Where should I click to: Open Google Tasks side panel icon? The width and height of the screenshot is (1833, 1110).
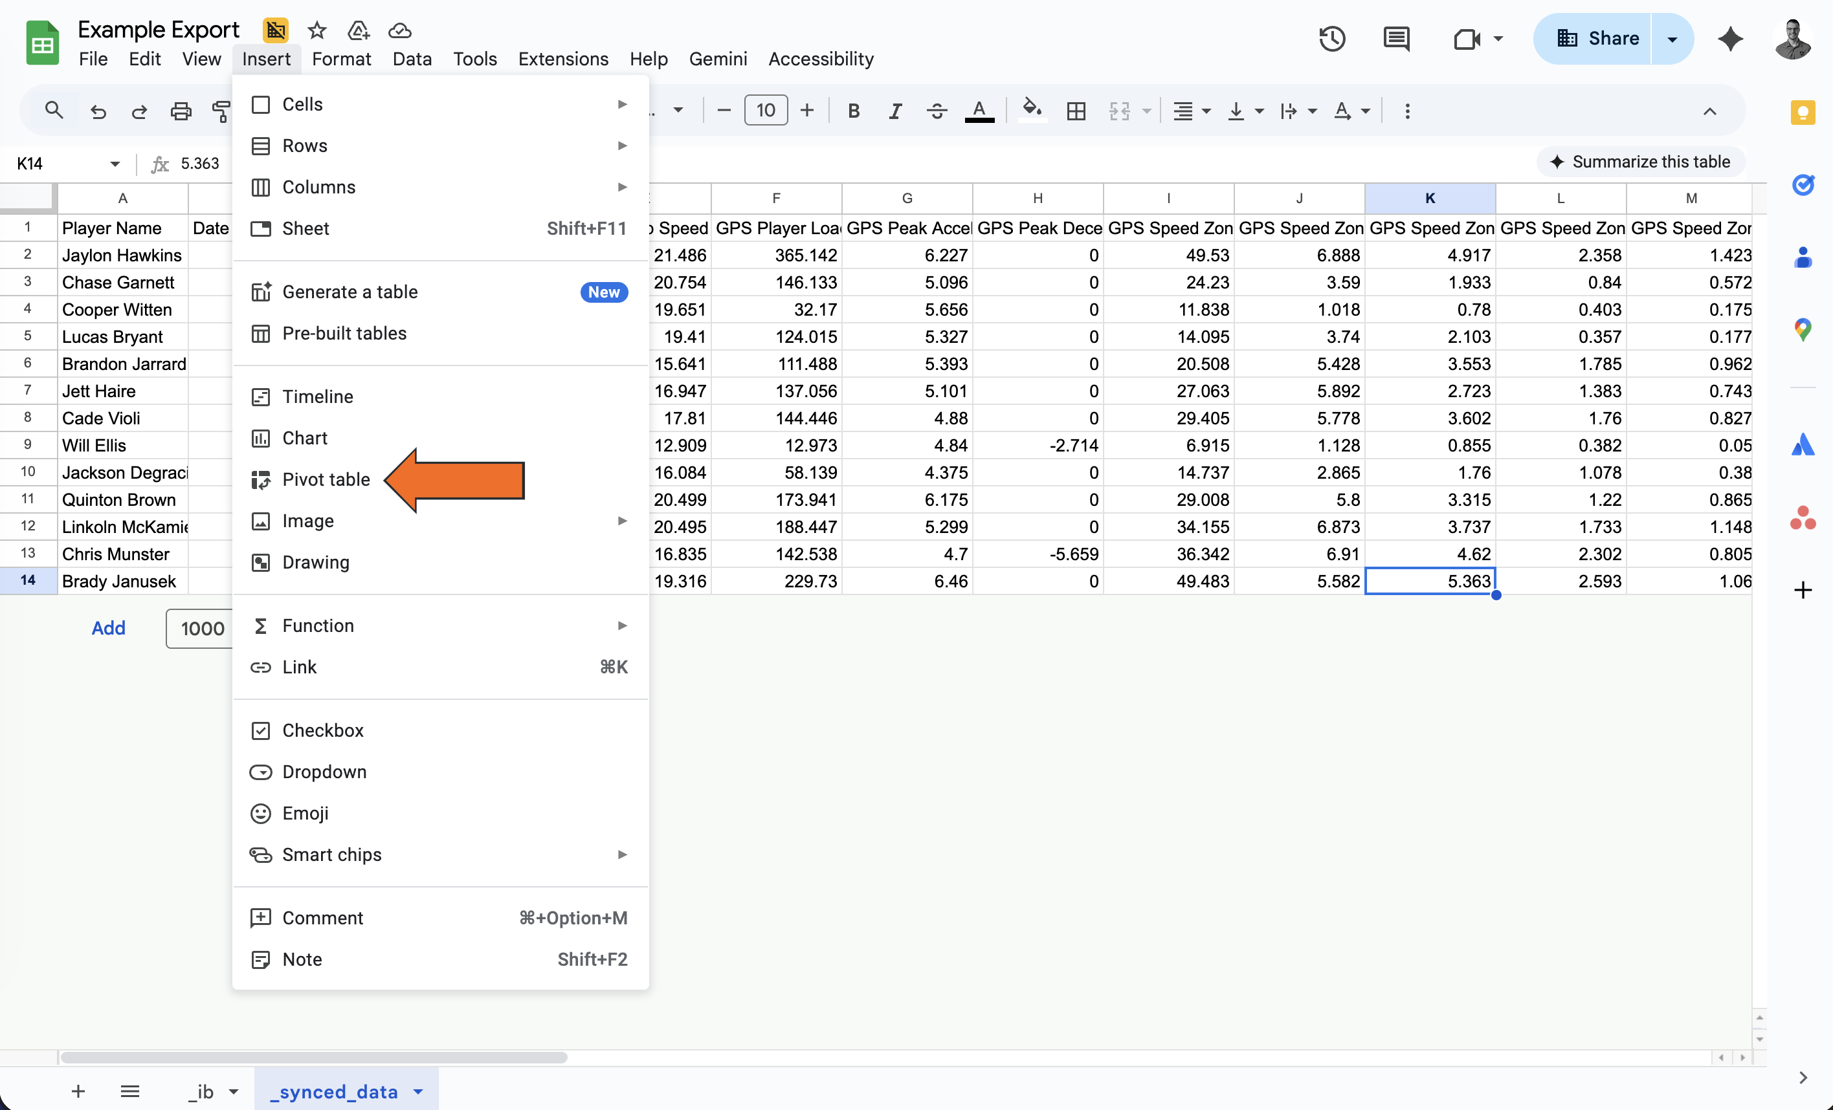click(x=1803, y=184)
